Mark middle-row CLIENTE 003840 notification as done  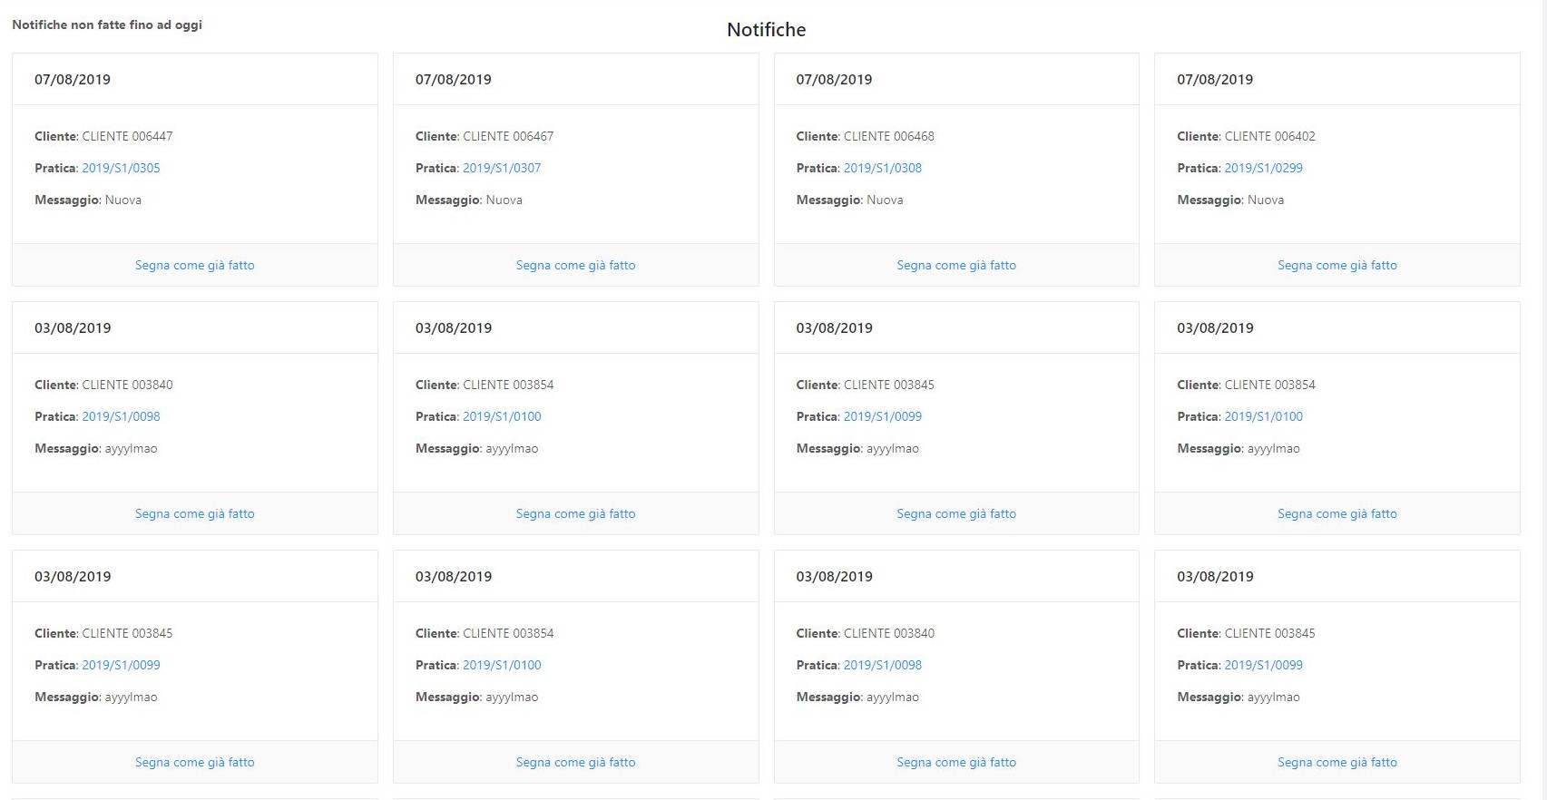coord(194,513)
